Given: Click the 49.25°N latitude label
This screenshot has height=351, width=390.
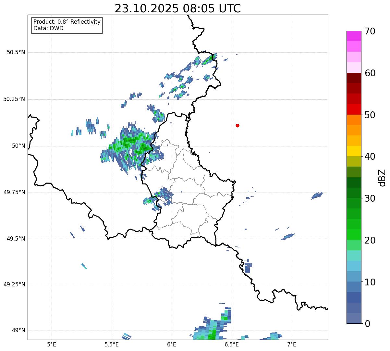Looking at the screenshot, I should point(14,284).
